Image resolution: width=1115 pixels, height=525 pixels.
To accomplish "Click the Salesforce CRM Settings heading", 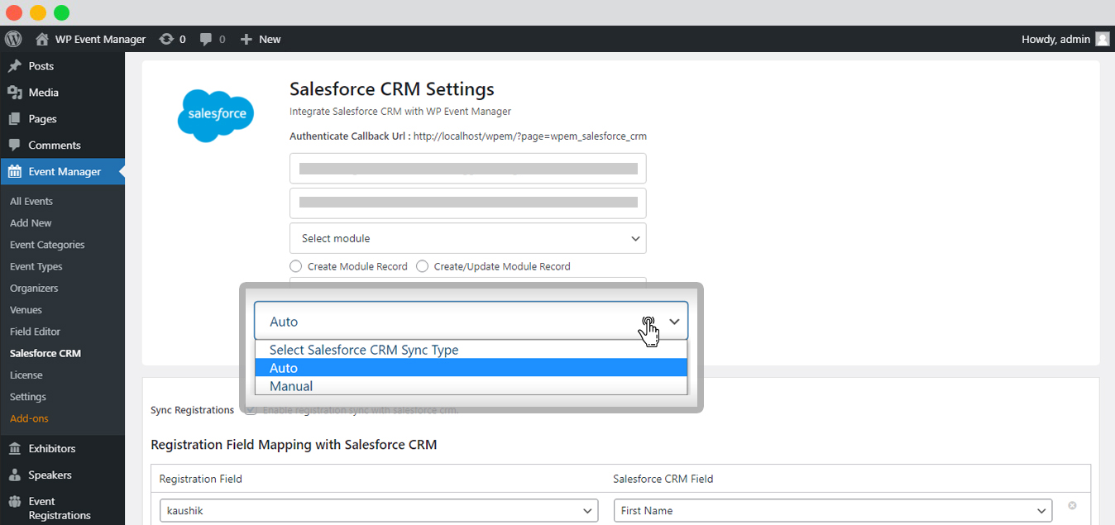I will pos(392,89).
